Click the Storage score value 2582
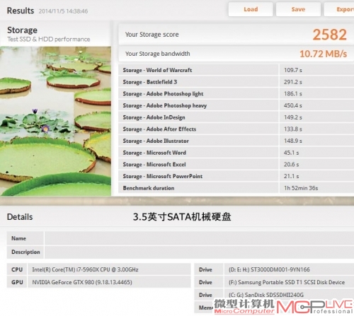The image size is (354, 316). [330, 35]
